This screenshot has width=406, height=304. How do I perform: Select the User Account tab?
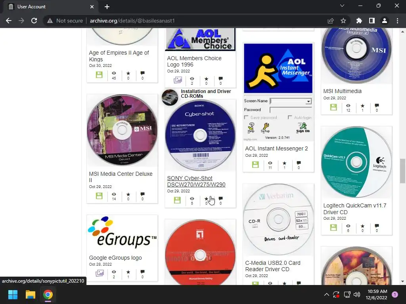click(50, 7)
